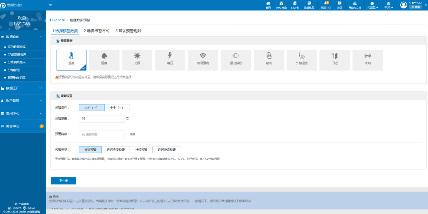Open the 中文 language dropdown

[389, 5]
